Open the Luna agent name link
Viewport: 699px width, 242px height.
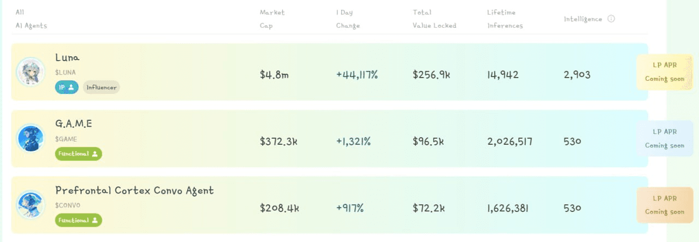pos(67,57)
